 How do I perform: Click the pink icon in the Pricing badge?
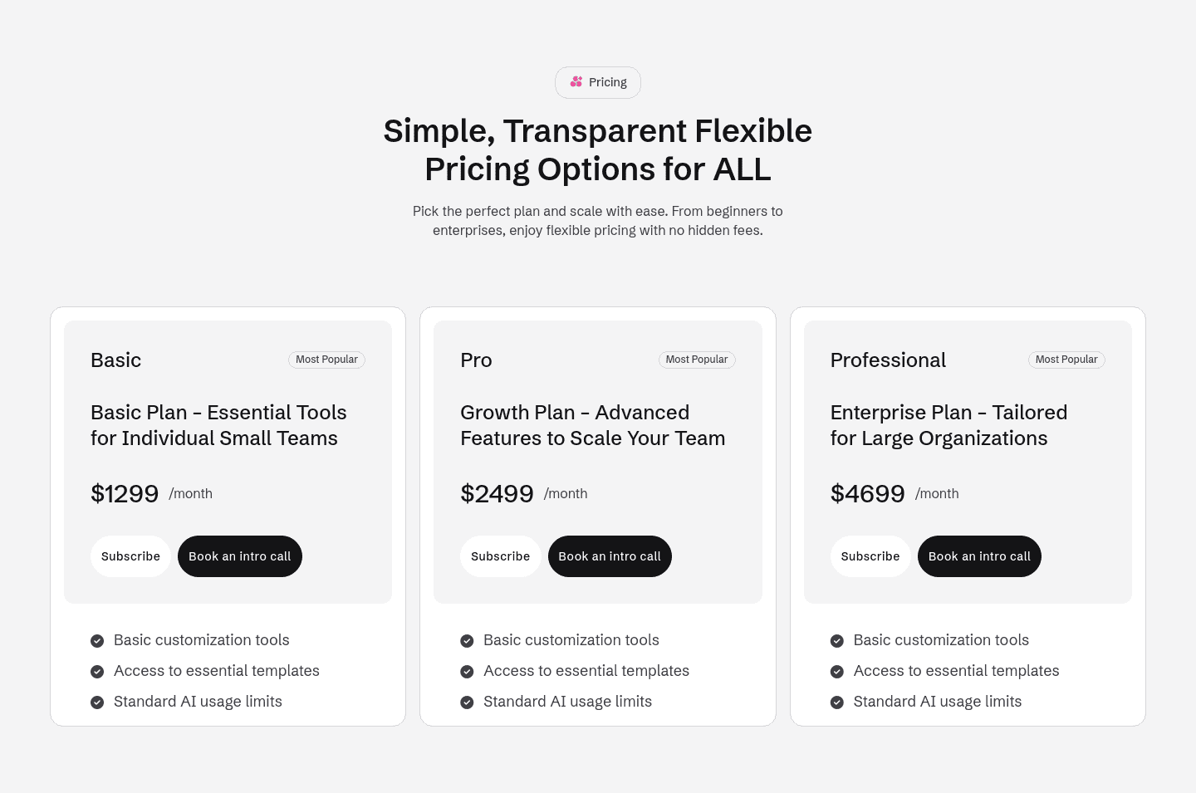click(x=576, y=82)
